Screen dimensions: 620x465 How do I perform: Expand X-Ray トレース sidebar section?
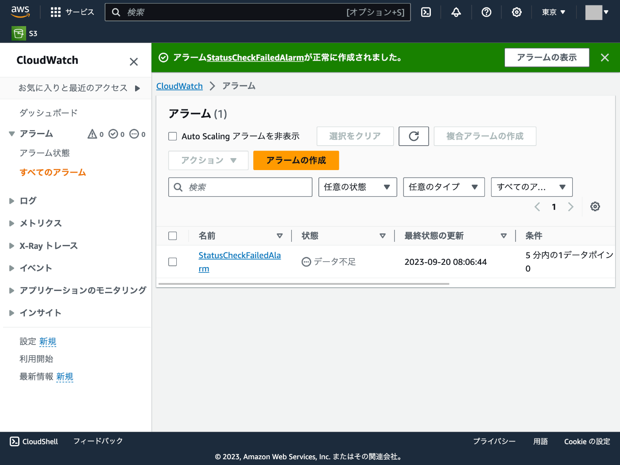[x=12, y=246]
